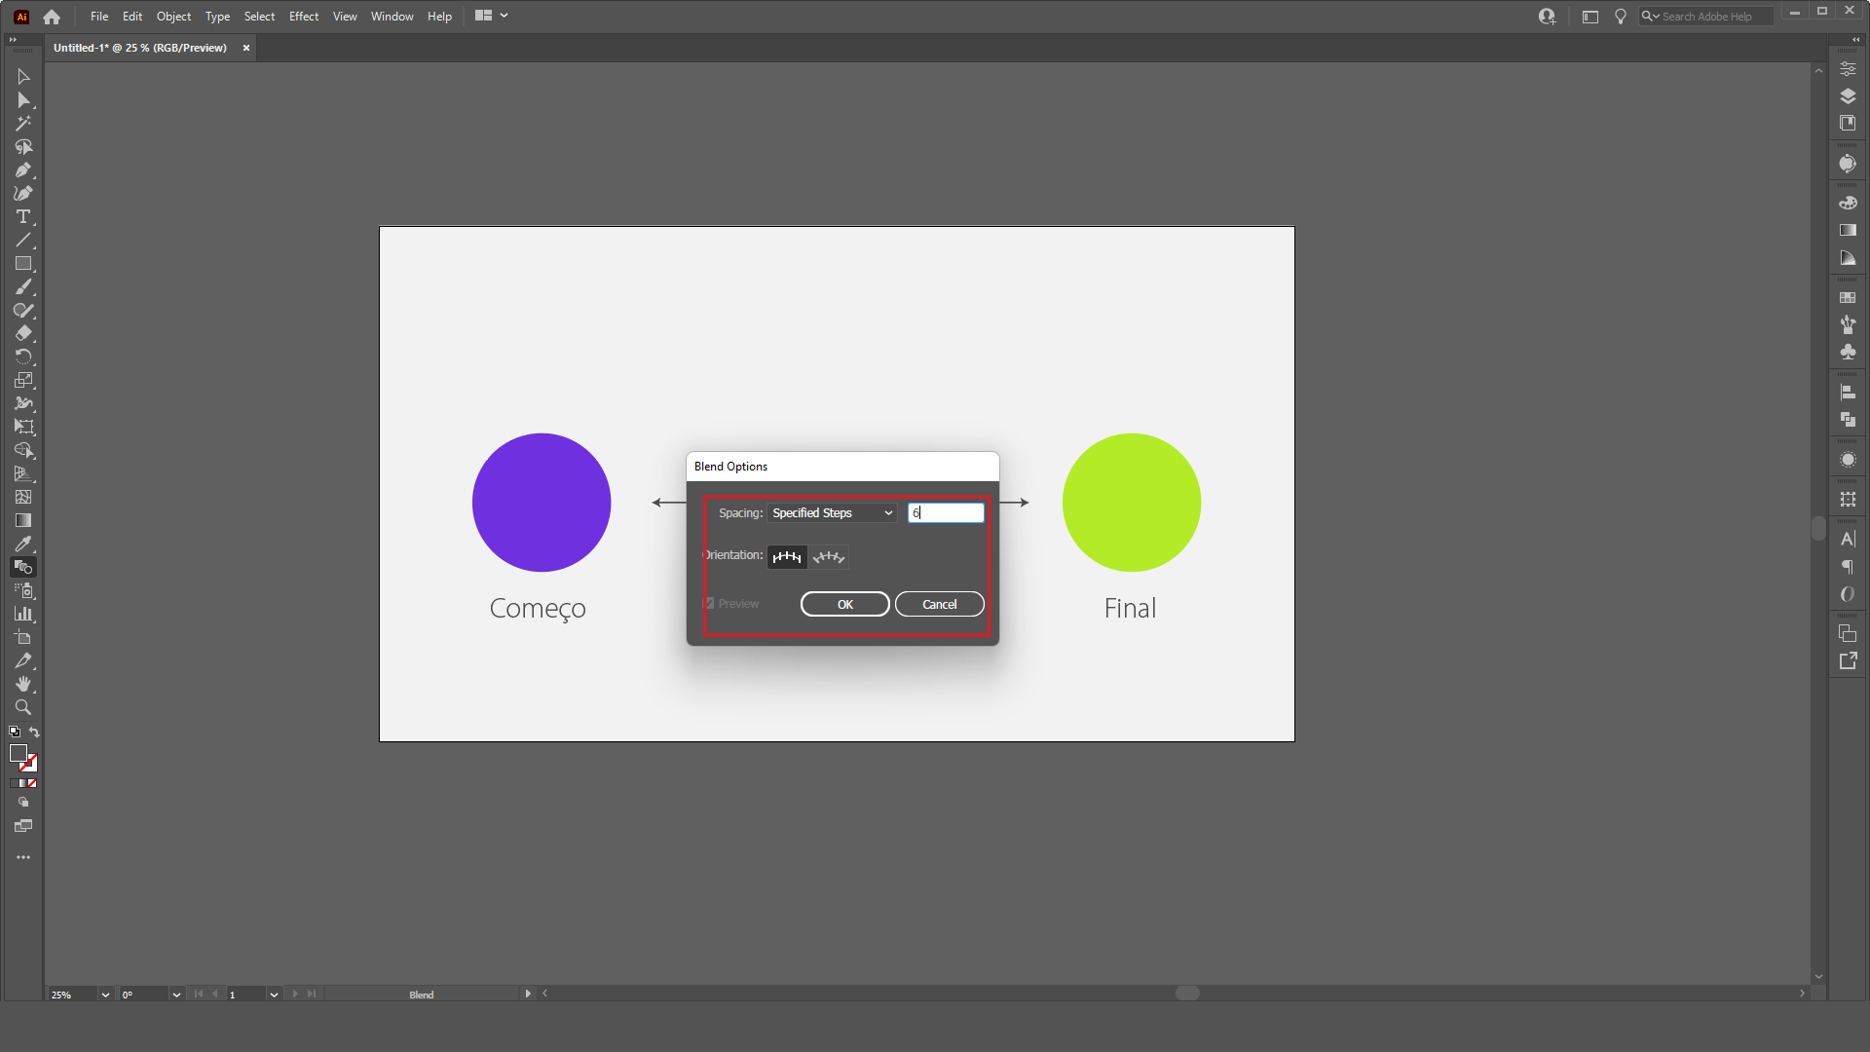Open the Layers panel icon
The height and width of the screenshot is (1052, 1870).
(1848, 96)
